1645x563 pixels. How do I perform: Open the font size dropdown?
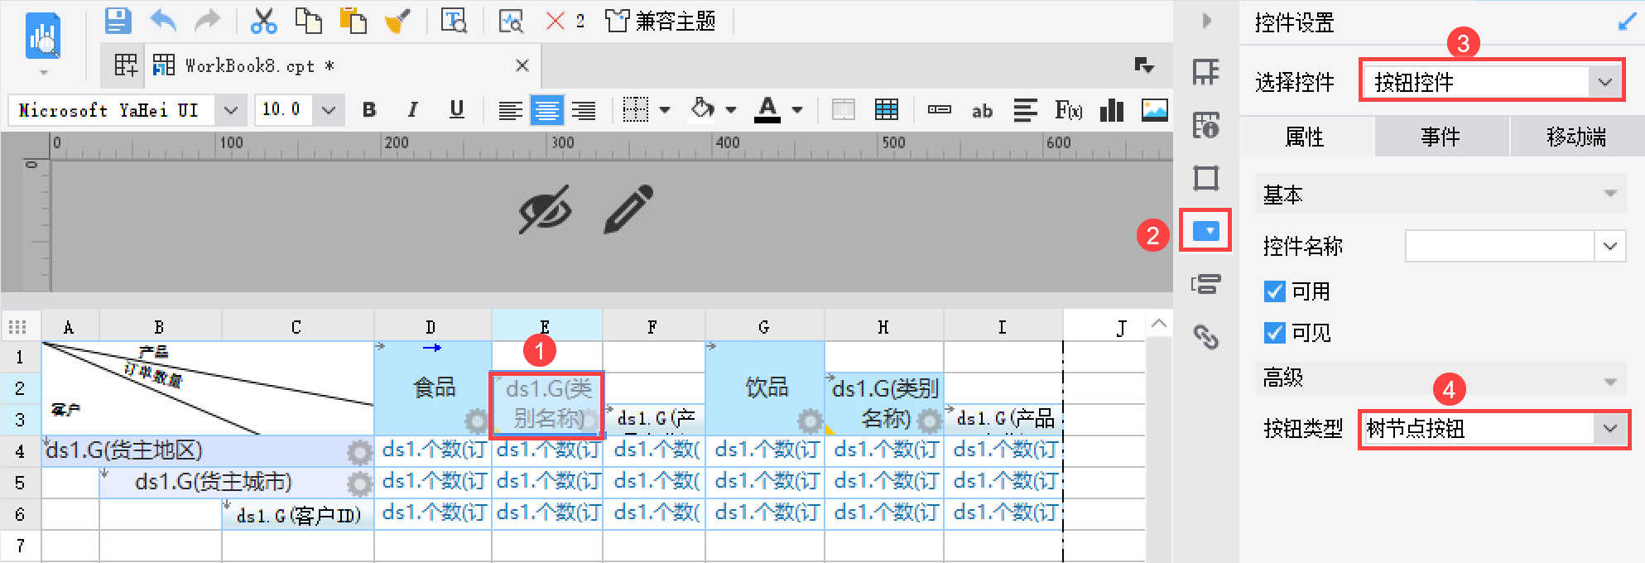(x=328, y=110)
